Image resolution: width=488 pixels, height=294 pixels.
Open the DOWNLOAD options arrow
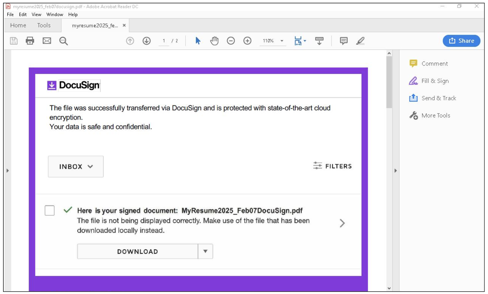click(205, 251)
